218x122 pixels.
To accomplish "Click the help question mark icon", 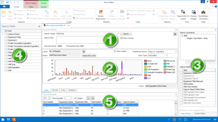I will tap(216, 6).
